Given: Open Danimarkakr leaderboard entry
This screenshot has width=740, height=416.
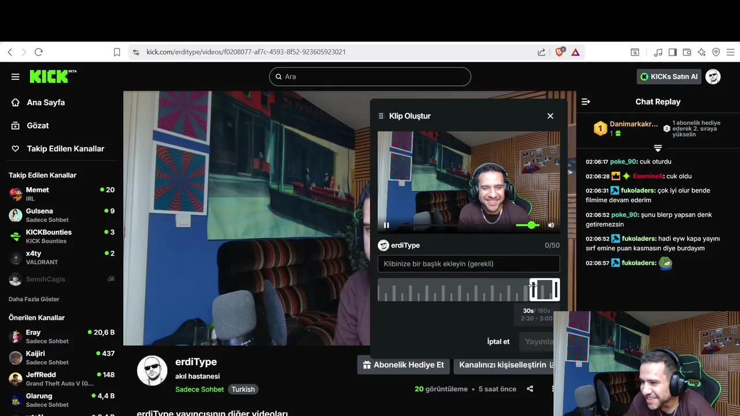Looking at the screenshot, I should tap(626, 128).
